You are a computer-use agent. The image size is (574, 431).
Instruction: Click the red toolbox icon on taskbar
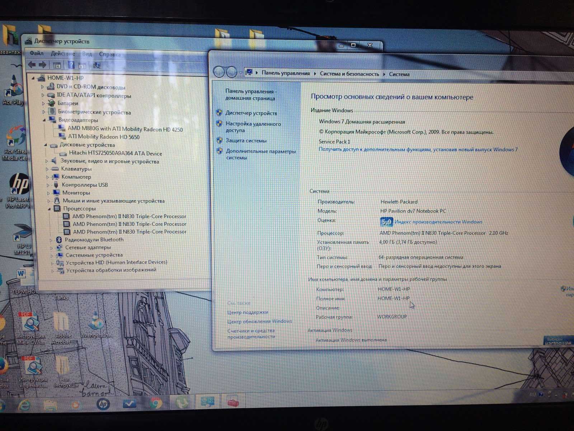click(x=233, y=402)
